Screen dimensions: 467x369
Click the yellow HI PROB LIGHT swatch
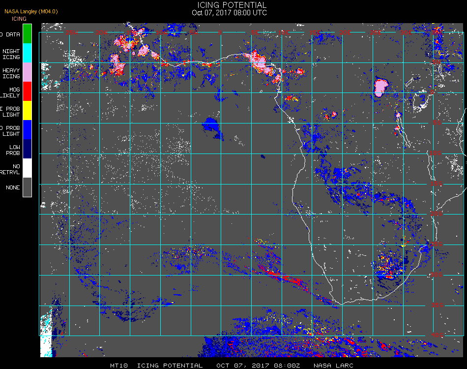tap(28, 110)
